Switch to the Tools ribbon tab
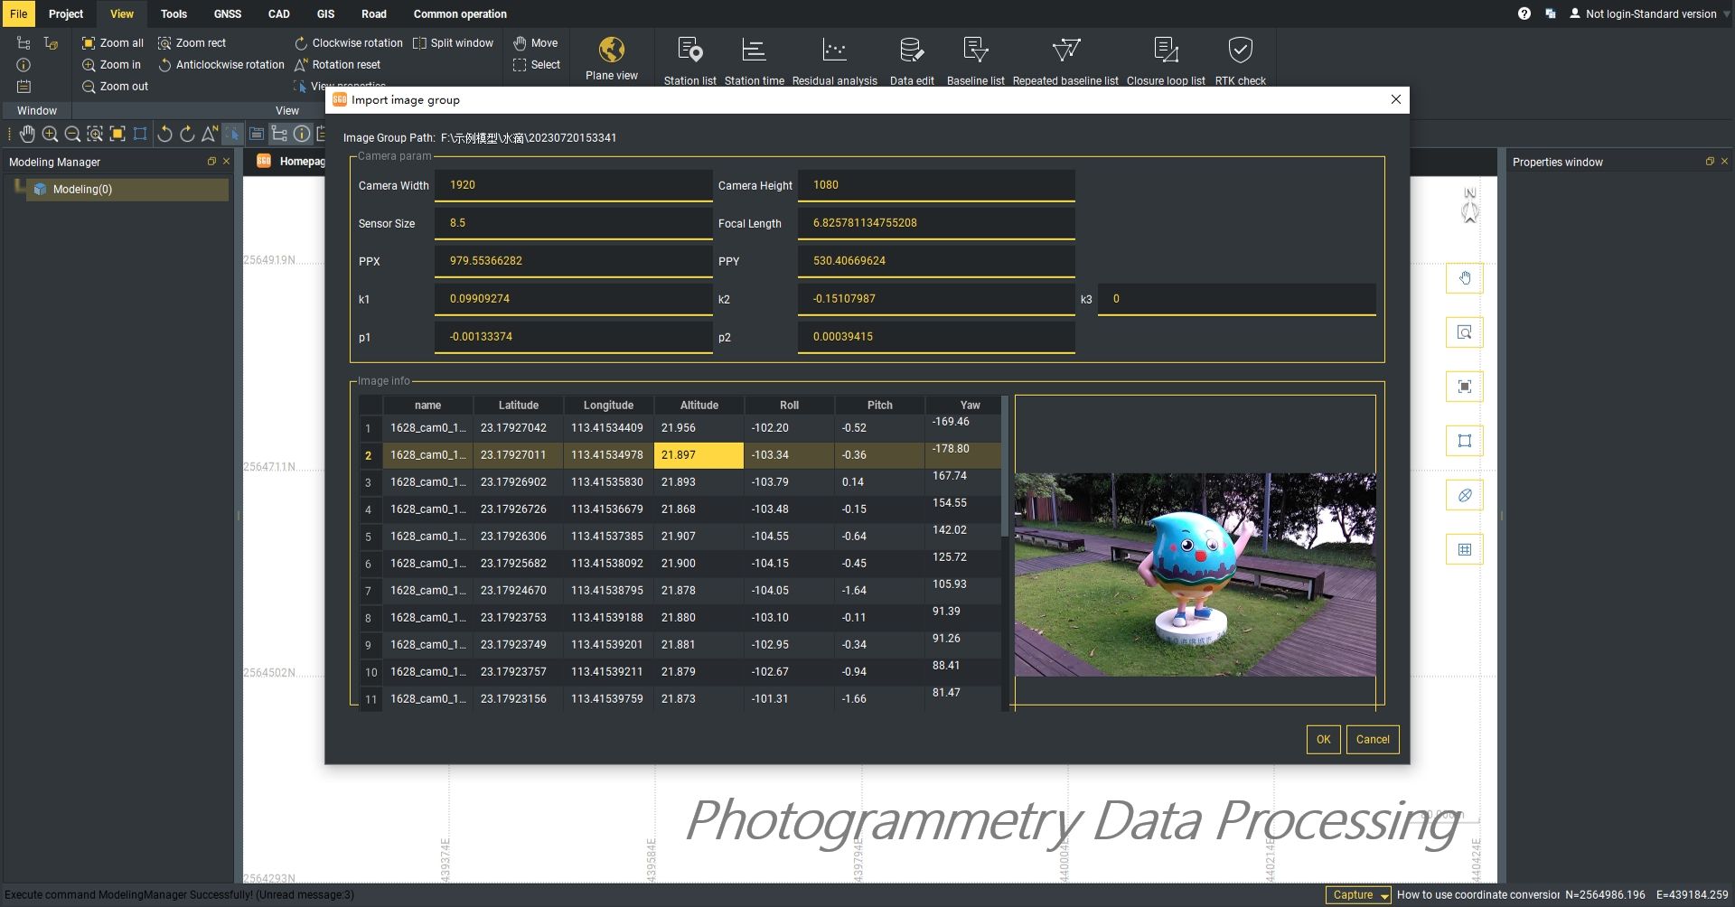 tap(173, 14)
